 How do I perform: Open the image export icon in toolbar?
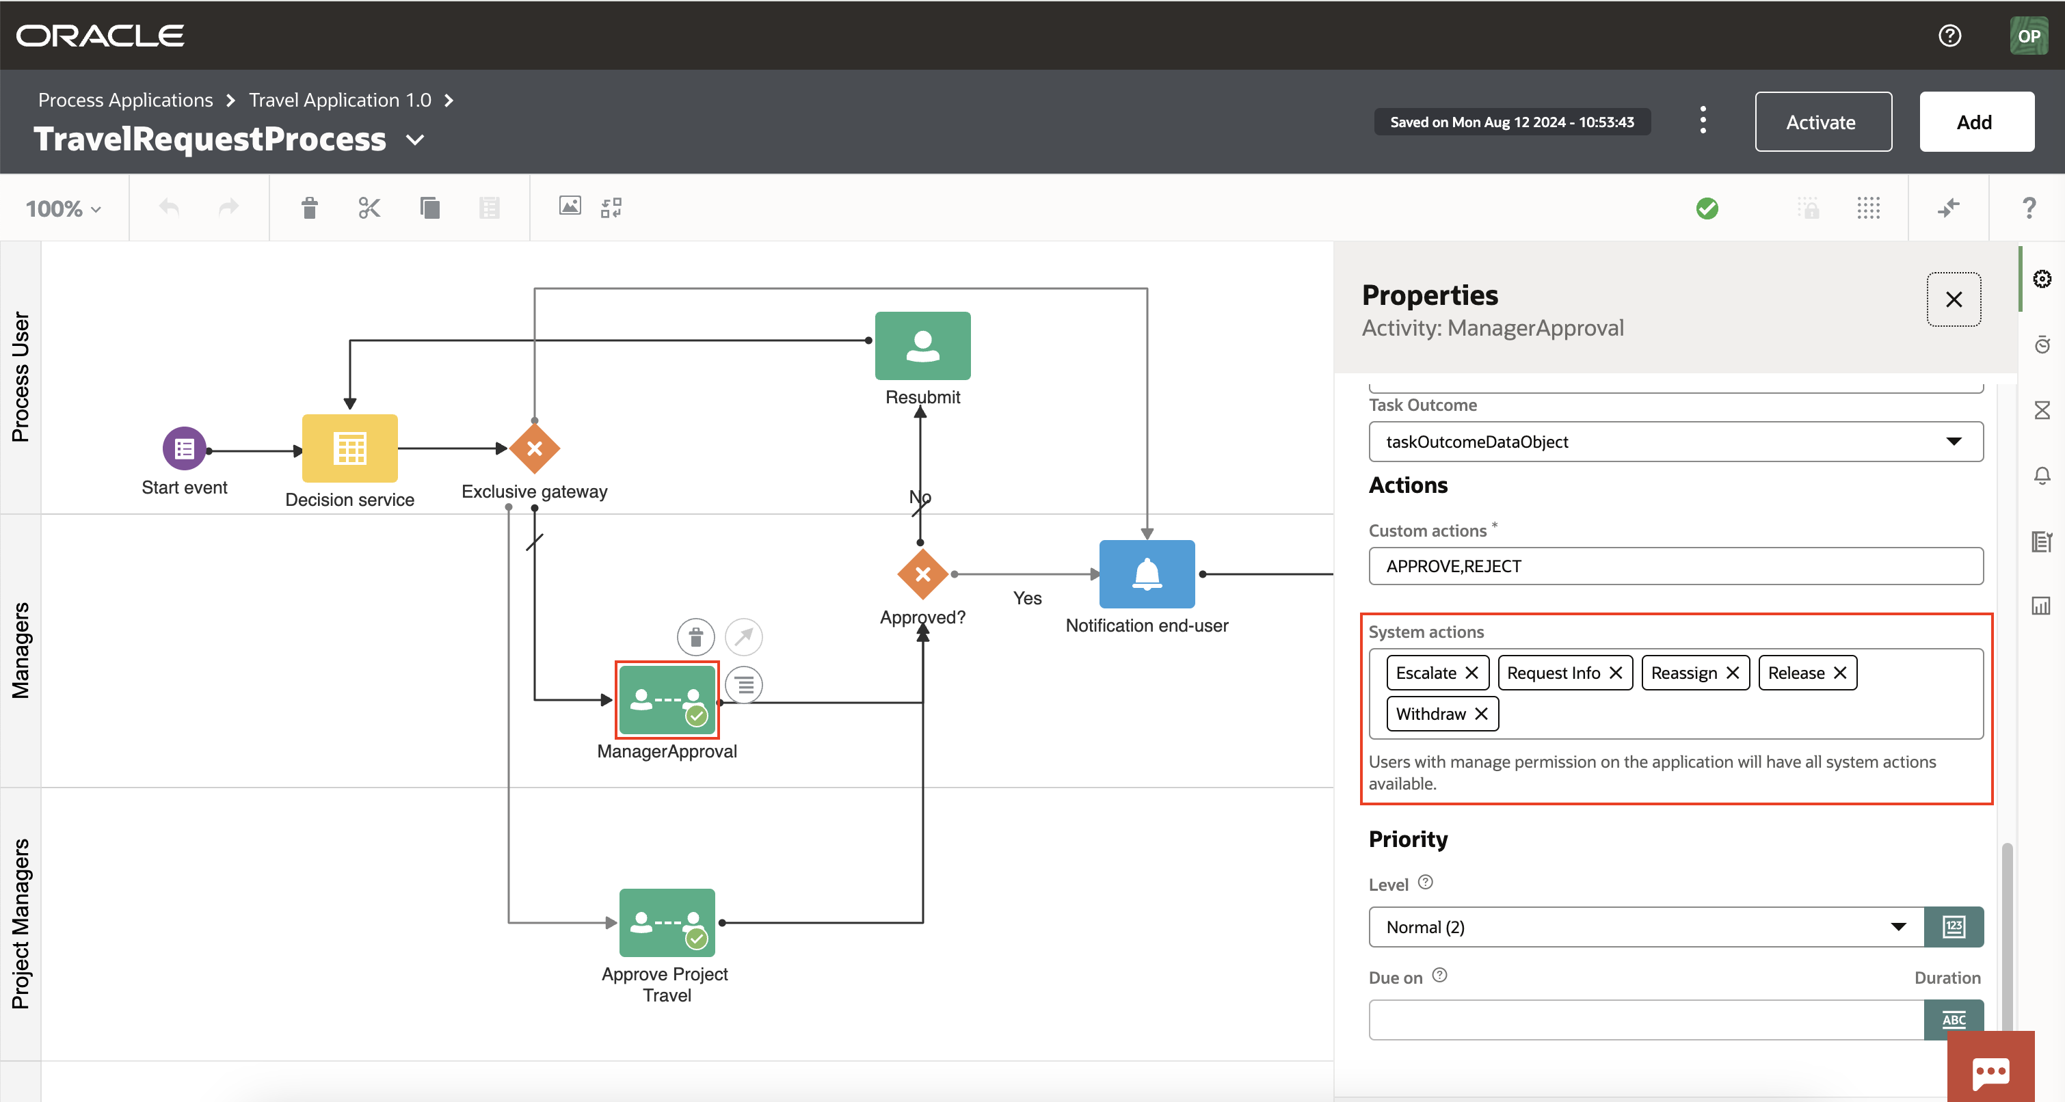[569, 206]
